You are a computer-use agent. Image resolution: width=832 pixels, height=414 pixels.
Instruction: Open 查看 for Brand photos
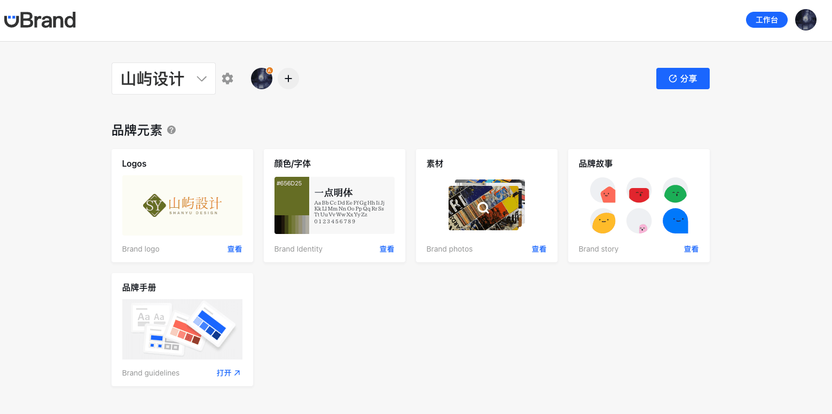point(539,248)
